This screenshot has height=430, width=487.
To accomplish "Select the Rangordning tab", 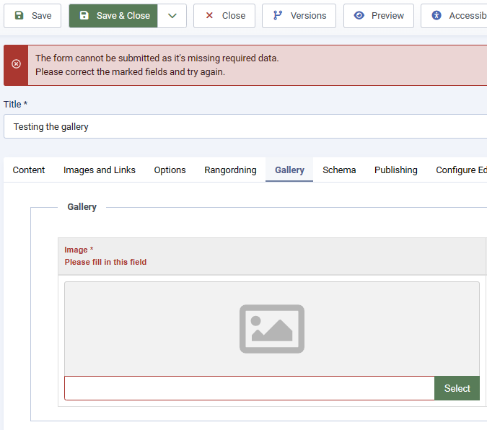I will pyautogui.click(x=230, y=170).
